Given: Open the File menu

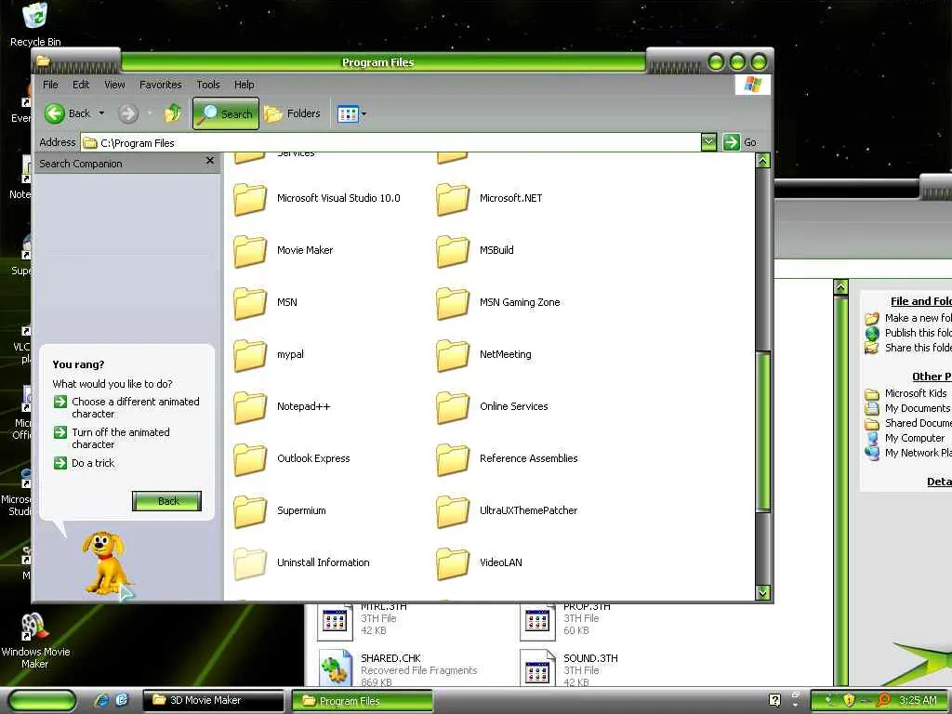Looking at the screenshot, I should 50,85.
